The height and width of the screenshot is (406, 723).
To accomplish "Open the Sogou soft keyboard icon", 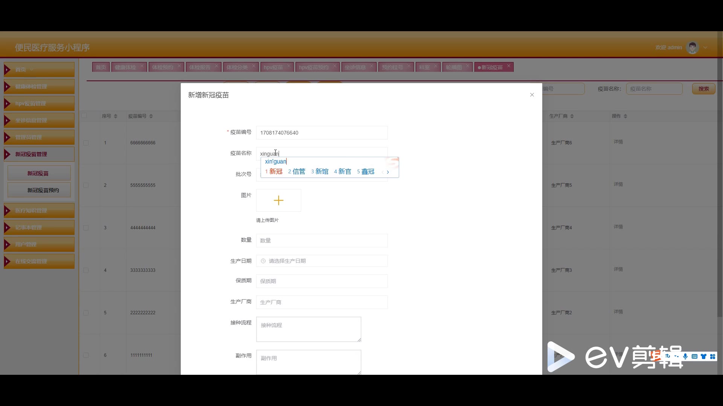I will click(694, 356).
